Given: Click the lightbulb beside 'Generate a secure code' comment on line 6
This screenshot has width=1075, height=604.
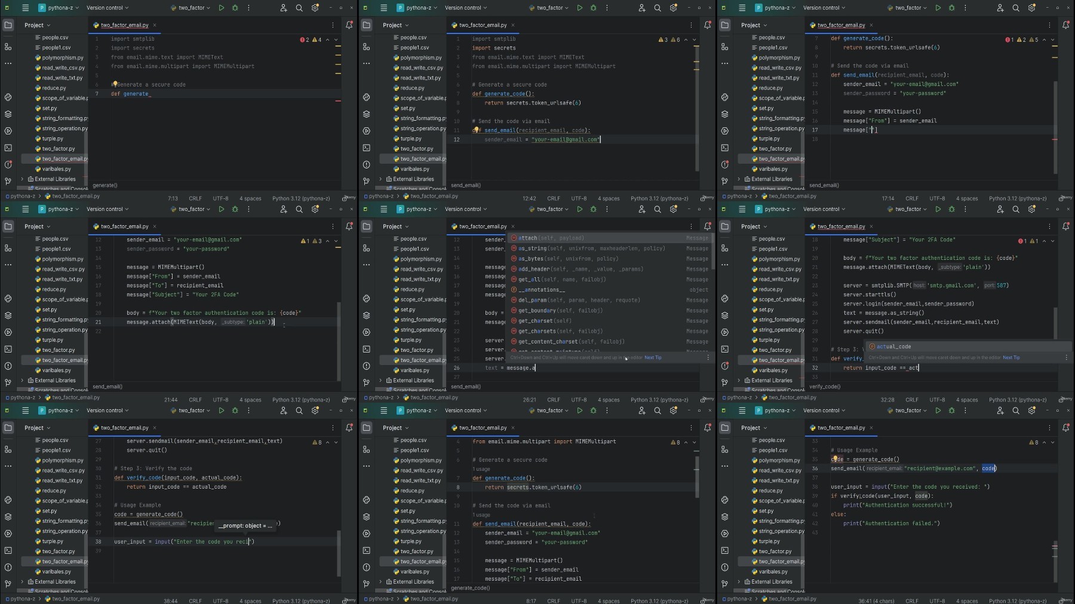Looking at the screenshot, I should pos(114,84).
